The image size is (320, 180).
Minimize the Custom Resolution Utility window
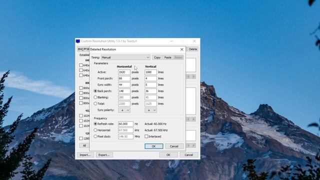(x=171, y=41)
